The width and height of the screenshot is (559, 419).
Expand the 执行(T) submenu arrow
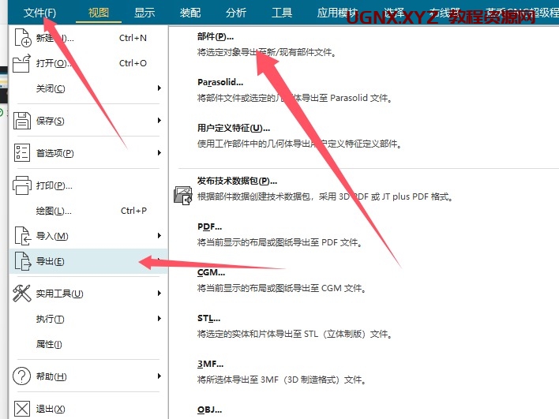pyautogui.click(x=159, y=319)
